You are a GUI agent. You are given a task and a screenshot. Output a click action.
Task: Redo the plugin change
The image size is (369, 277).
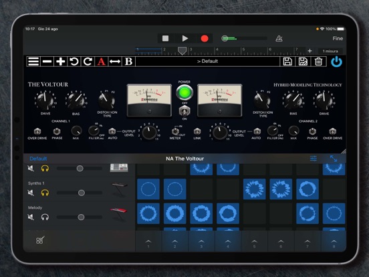coord(88,62)
